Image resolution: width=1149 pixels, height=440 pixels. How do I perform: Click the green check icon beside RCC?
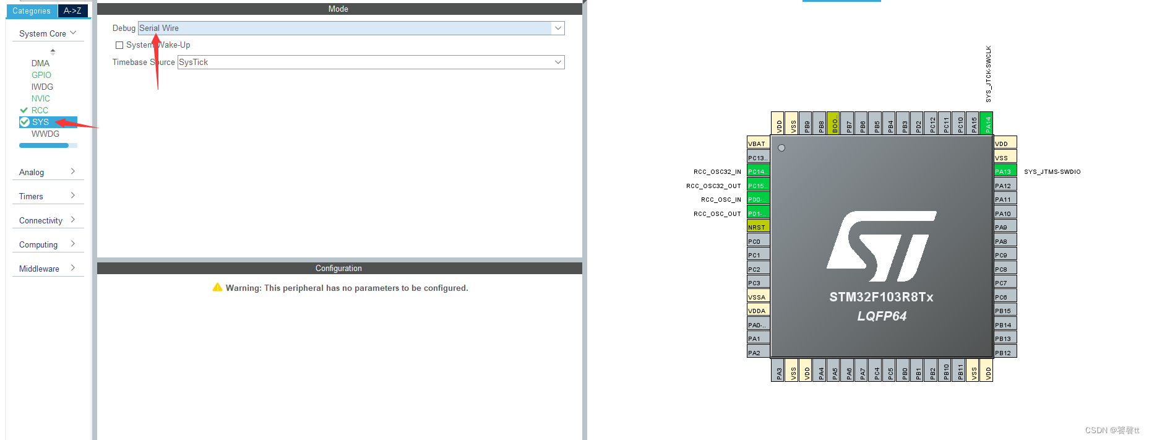click(24, 110)
